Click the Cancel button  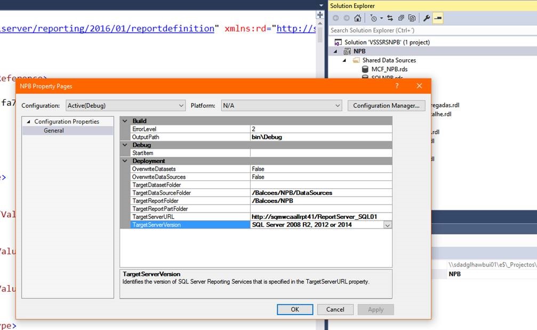coord(335,309)
